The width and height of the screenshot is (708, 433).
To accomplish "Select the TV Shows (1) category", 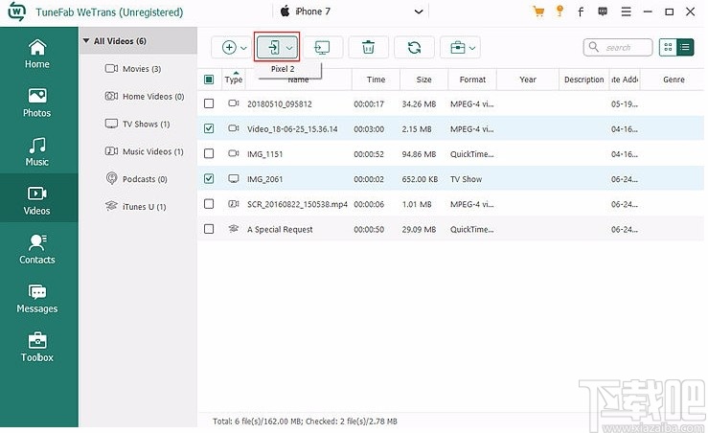I will pyautogui.click(x=138, y=124).
